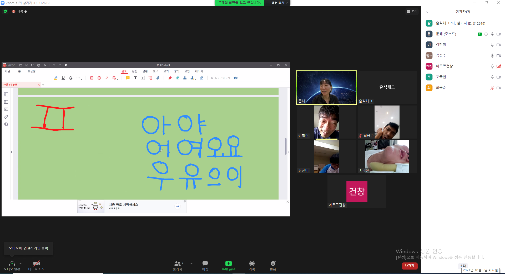
Task: Open the 보안 menu tab
Action: tap(187, 71)
